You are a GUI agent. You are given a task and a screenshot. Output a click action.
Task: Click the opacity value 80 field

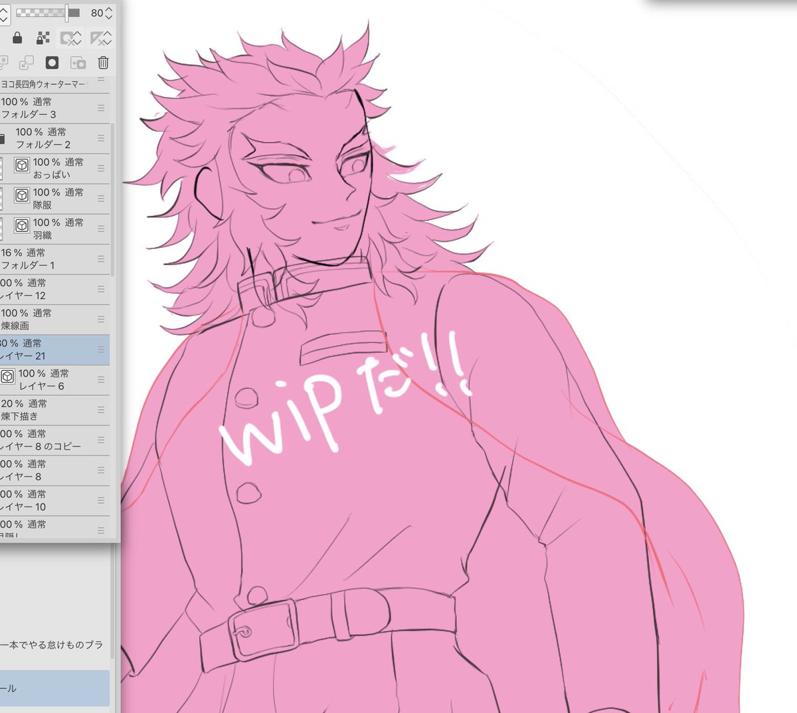97,13
